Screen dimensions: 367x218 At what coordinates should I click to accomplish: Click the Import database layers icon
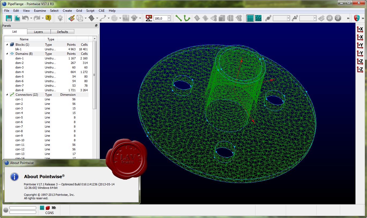[x=60, y=18]
